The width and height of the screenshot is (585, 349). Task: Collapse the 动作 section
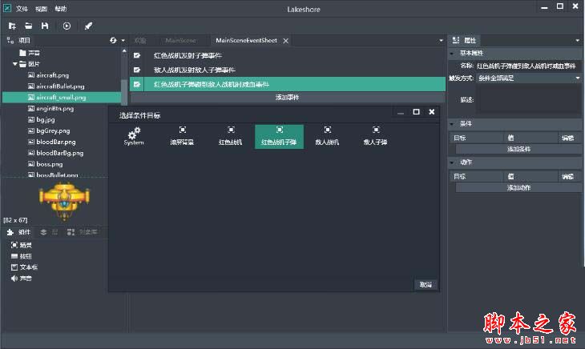pos(452,162)
